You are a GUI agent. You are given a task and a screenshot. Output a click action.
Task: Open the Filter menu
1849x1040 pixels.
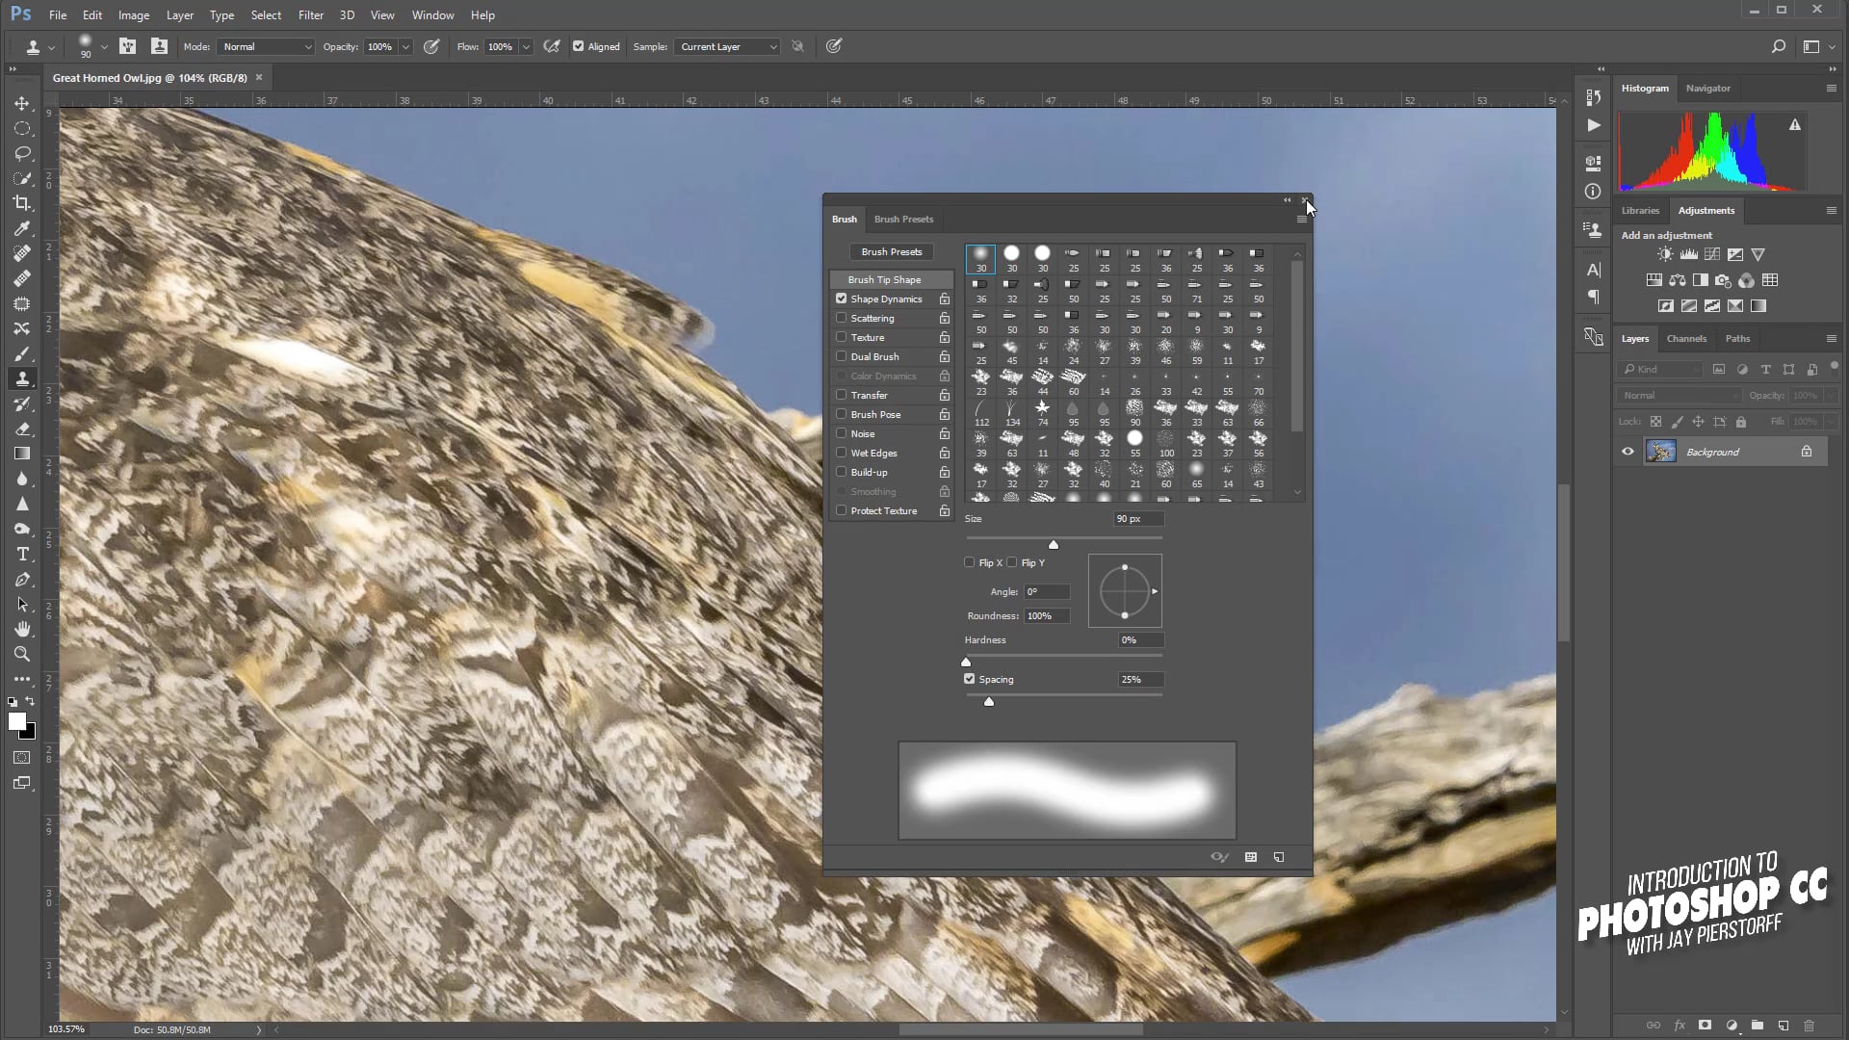[310, 15]
